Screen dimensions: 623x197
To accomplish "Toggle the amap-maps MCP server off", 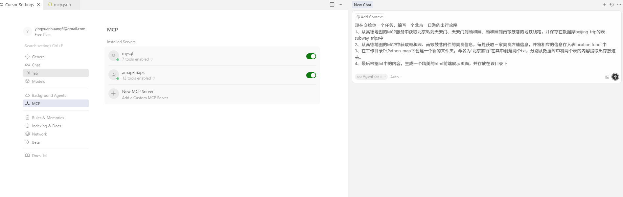I will pos(311,75).
